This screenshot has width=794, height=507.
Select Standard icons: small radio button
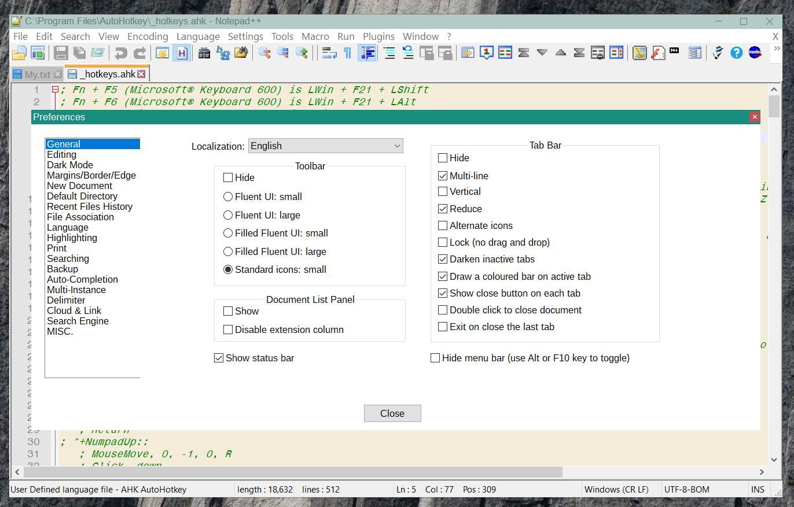(228, 269)
